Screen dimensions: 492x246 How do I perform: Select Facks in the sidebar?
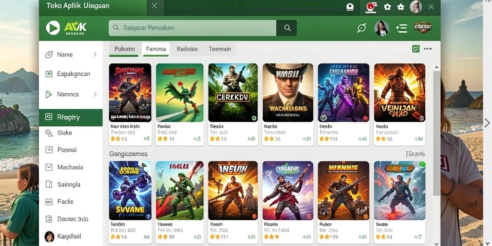tap(71, 202)
